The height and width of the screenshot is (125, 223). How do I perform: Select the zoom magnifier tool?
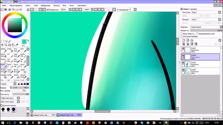click(6, 45)
